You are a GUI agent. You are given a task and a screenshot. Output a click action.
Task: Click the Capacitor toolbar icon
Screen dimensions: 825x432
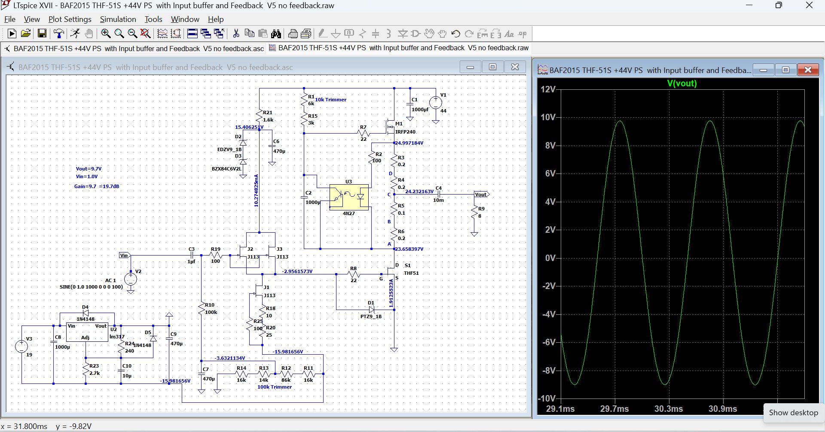[x=376, y=33]
